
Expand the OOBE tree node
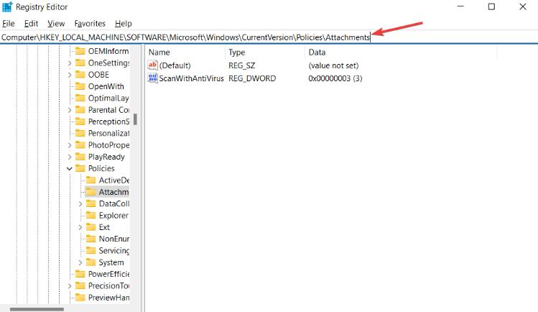pyautogui.click(x=70, y=75)
